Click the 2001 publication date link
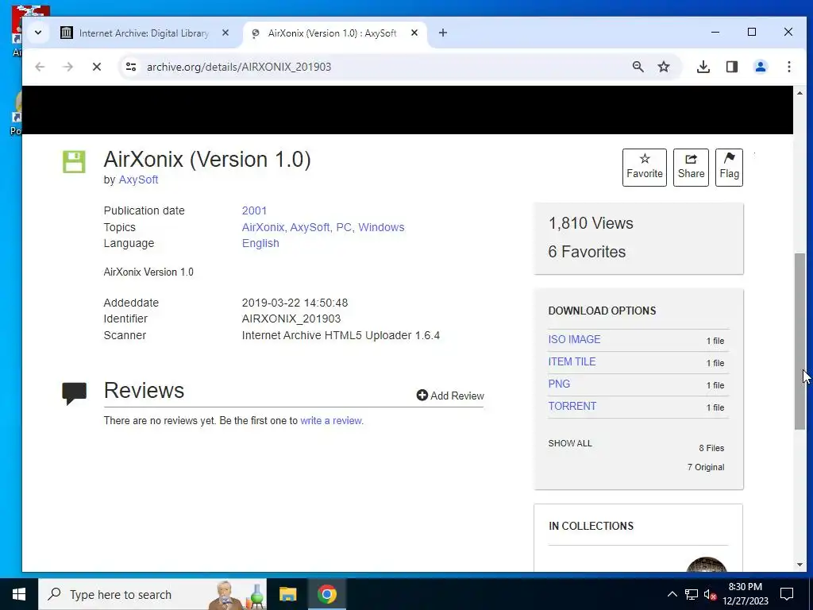Viewport: 813px width, 610px height. 254,210
